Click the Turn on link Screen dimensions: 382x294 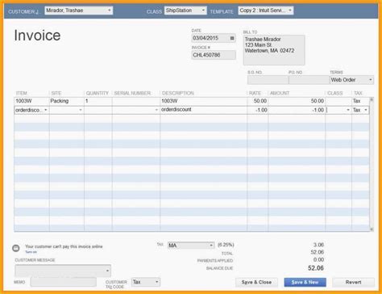pyautogui.click(x=31, y=252)
